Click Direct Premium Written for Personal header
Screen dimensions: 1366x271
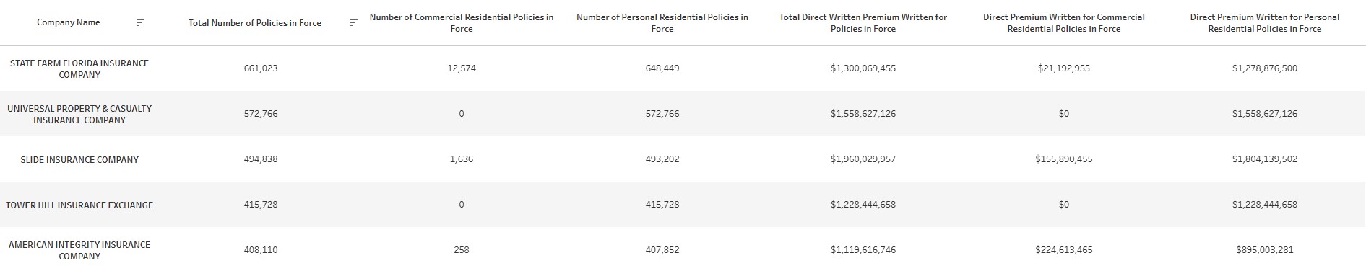tap(1265, 23)
